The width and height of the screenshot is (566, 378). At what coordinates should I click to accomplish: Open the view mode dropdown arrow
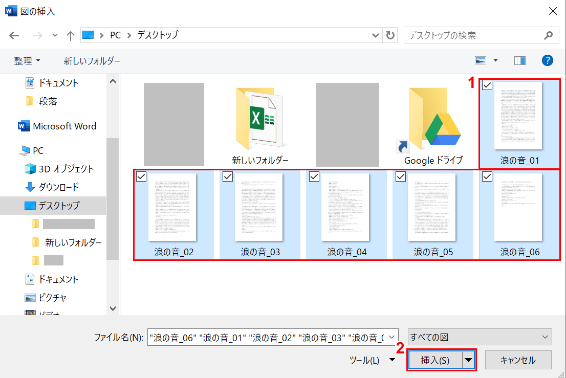[495, 60]
